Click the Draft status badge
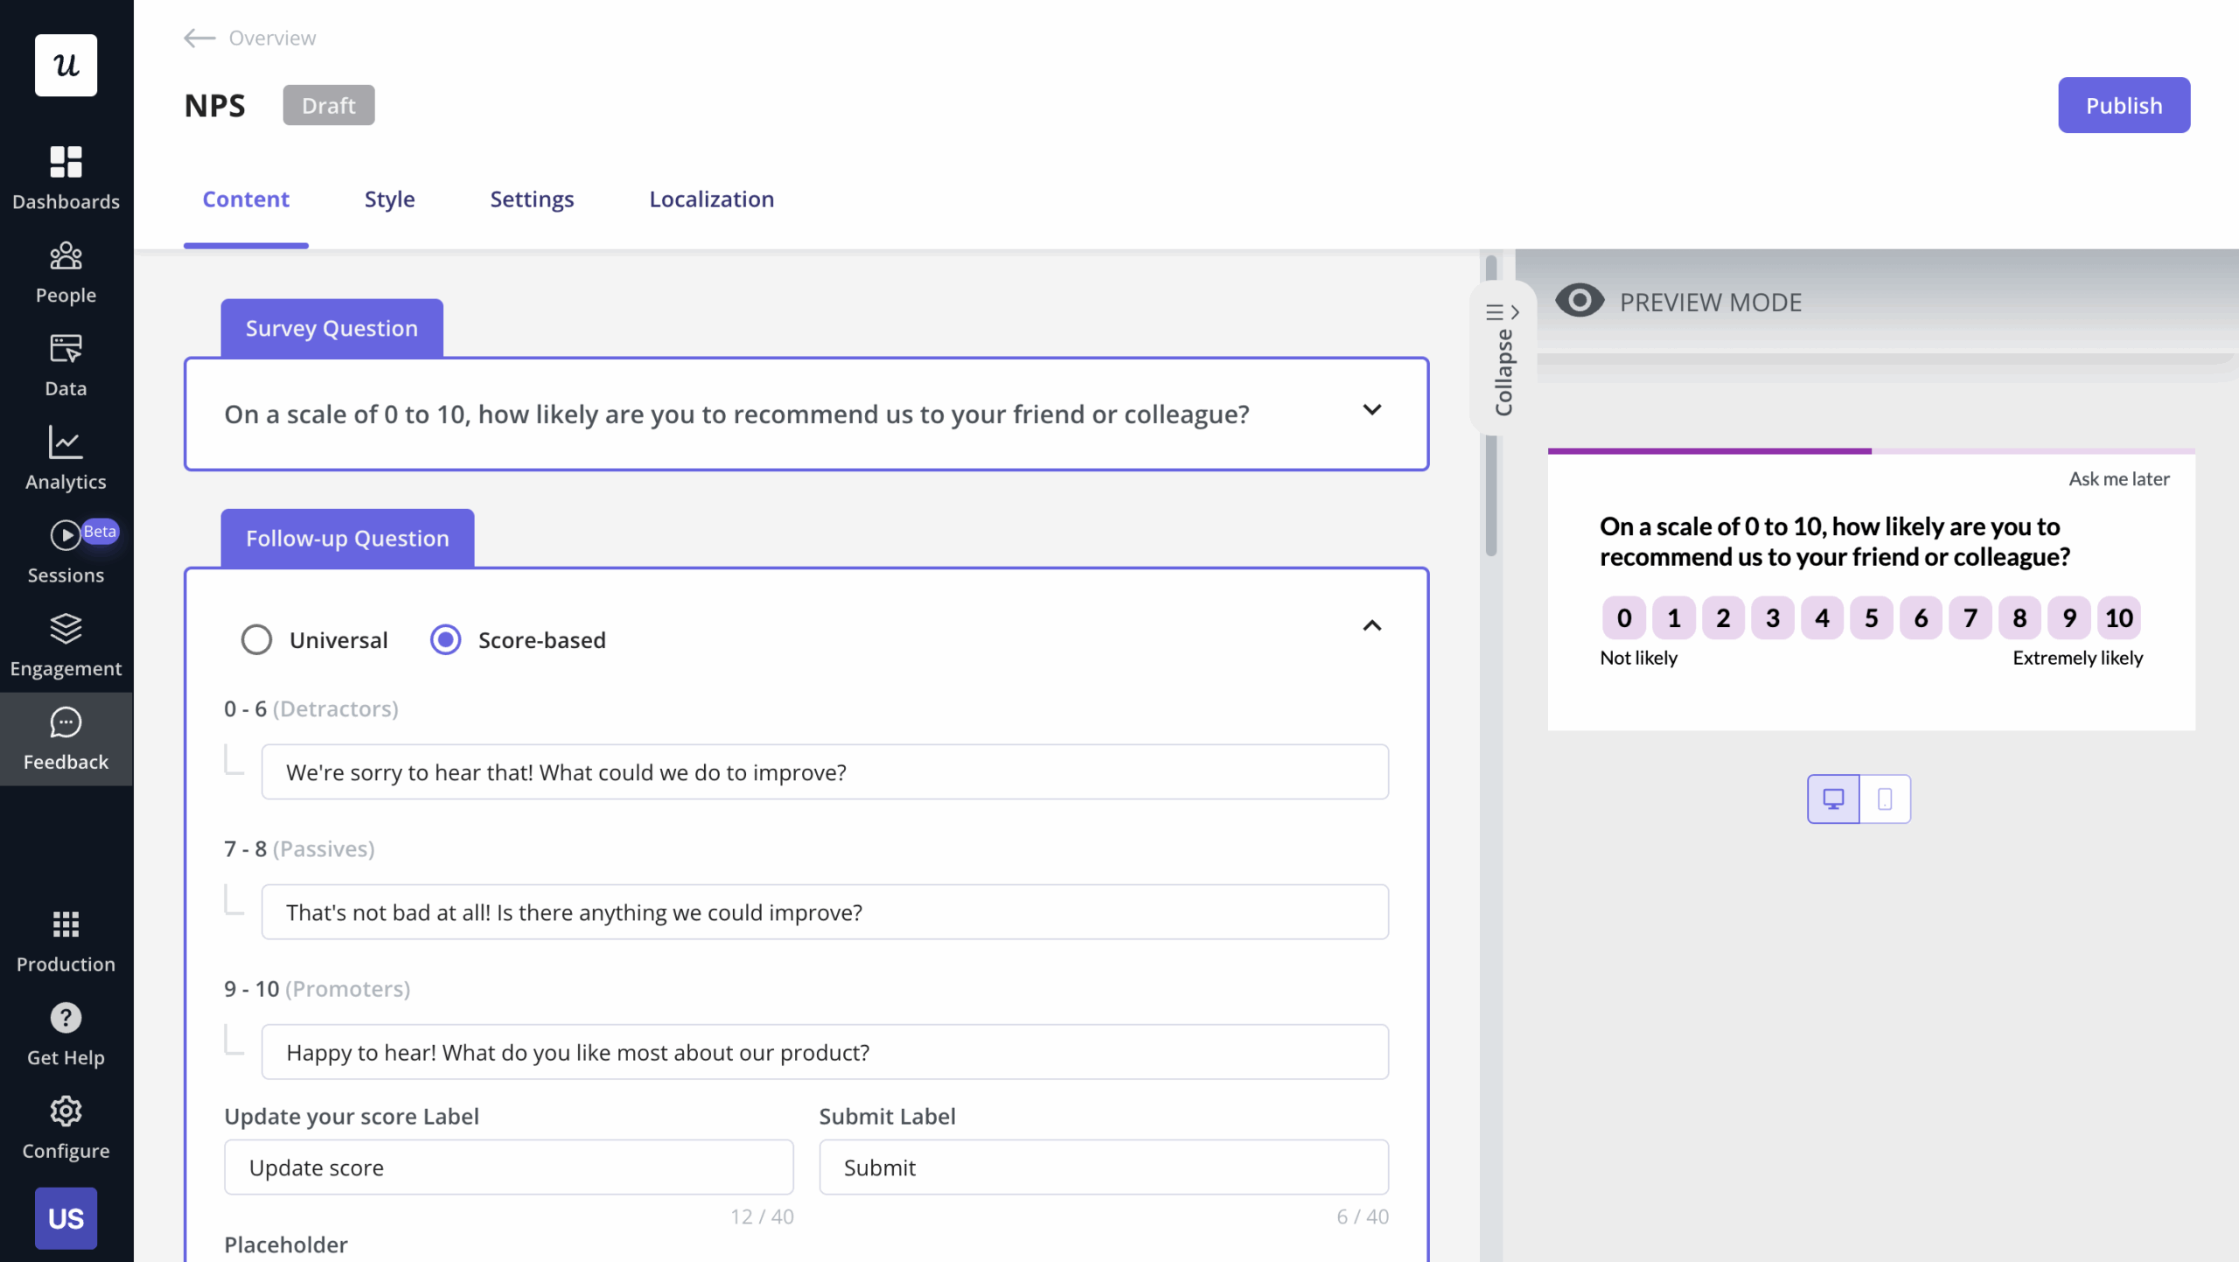Image resolution: width=2239 pixels, height=1262 pixels. pyautogui.click(x=328, y=105)
